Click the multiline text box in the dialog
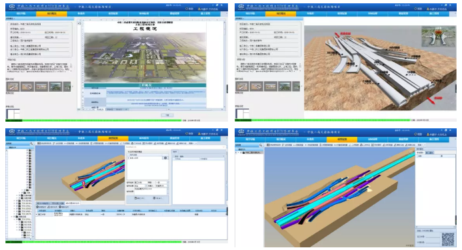This screenshot has height=250, width=462. [x=151, y=191]
